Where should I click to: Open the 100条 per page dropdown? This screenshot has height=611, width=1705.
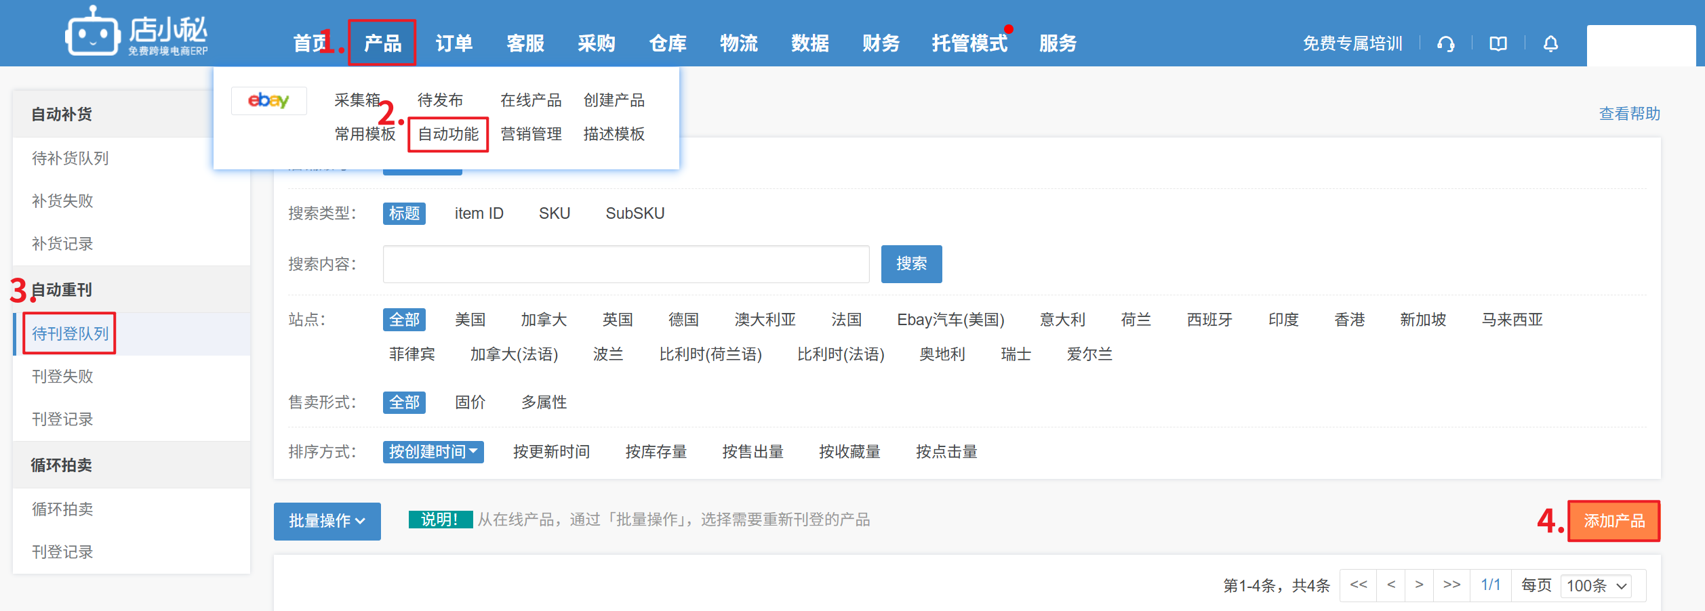1596,586
